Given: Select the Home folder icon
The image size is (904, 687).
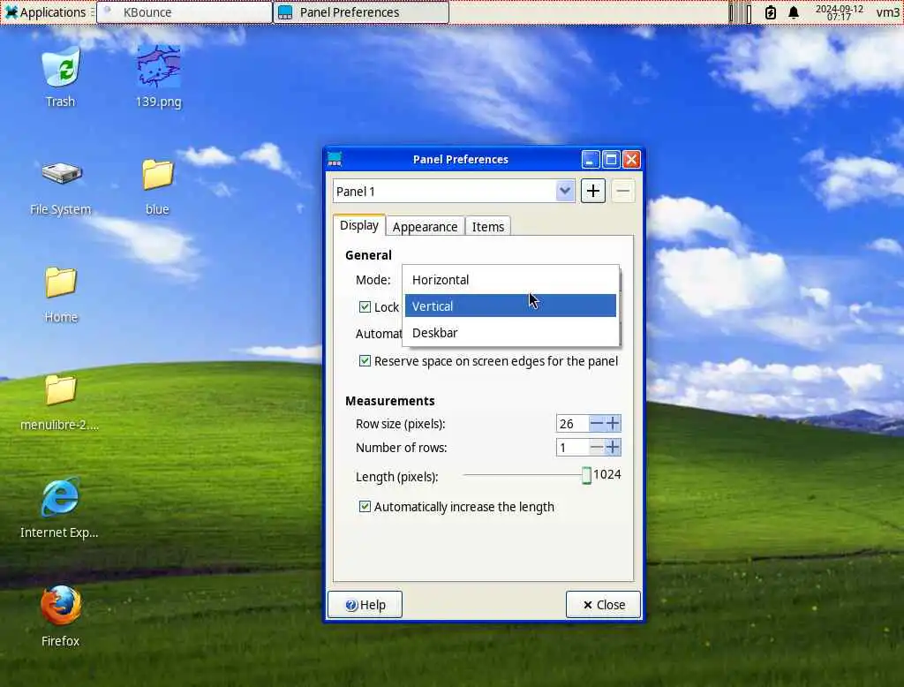Looking at the screenshot, I should point(61,295).
